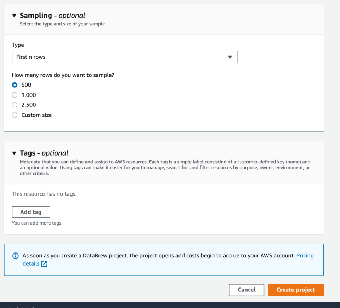The image size is (340, 308).
Task: Click the Create project button
Action: click(296, 290)
